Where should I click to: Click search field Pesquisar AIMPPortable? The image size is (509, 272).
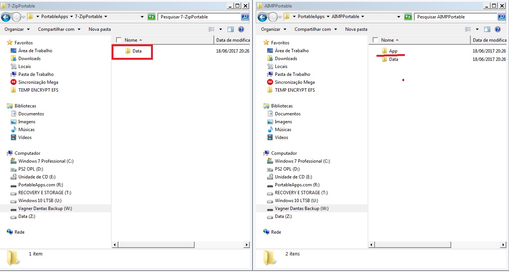point(456,17)
